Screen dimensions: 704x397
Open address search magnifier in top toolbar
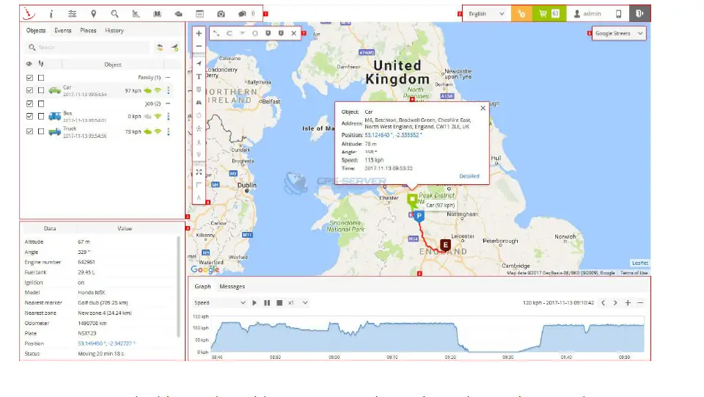pos(115,14)
